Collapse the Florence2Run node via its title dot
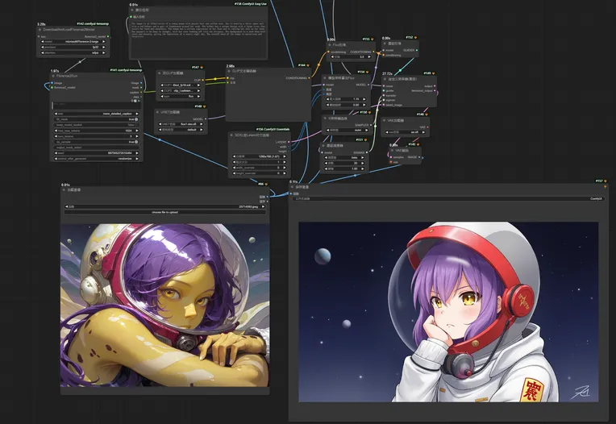The image size is (616, 424). pos(53,76)
